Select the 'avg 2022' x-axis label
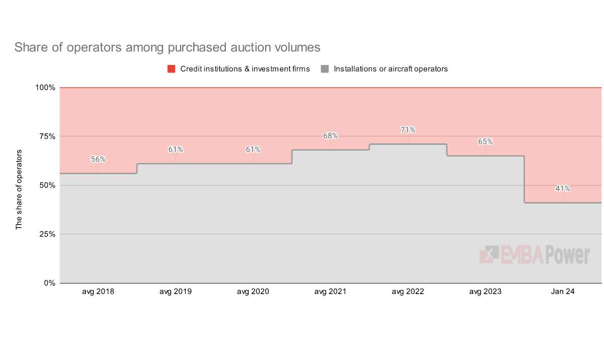This screenshot has height=340, width=604. tap(408, 292)
